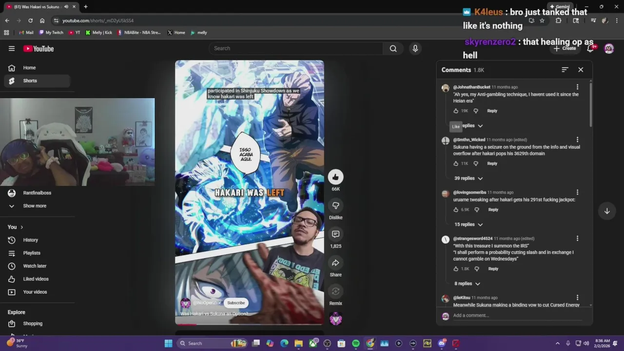The width and height of the screenshot is (624, 351).
Task: Expand replies on JohnathanBucket's comment
Action: pos(472,126)
